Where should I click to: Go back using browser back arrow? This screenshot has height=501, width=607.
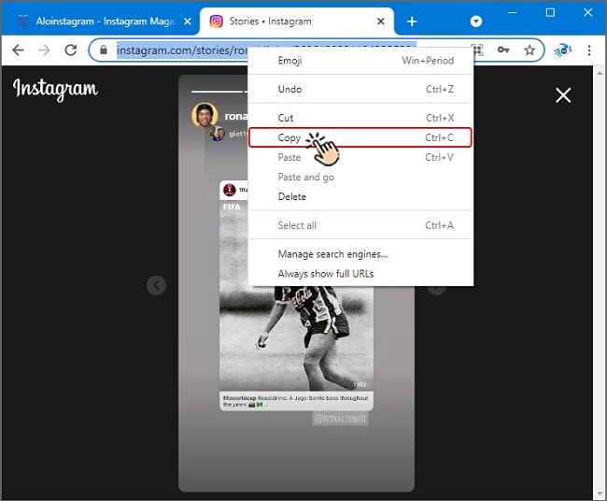[x=18, y=50]
